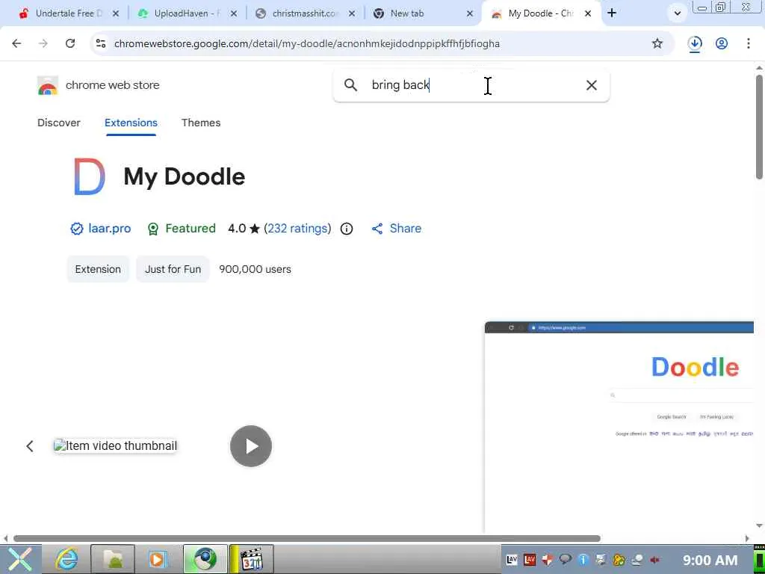Close the New tab tab
Viewport: 765px width, 574px height.
(470, 13)
